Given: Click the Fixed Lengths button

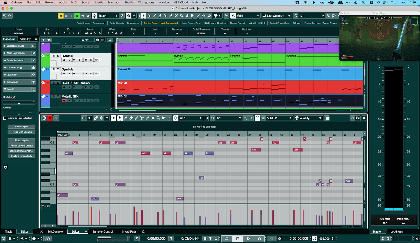Looking at the screenshot, I should [22, 140].
